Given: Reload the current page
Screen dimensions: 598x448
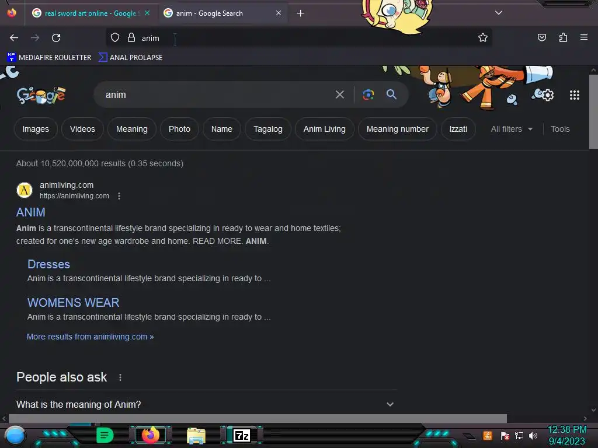Looking at the screenshot, I should (56, 38).
